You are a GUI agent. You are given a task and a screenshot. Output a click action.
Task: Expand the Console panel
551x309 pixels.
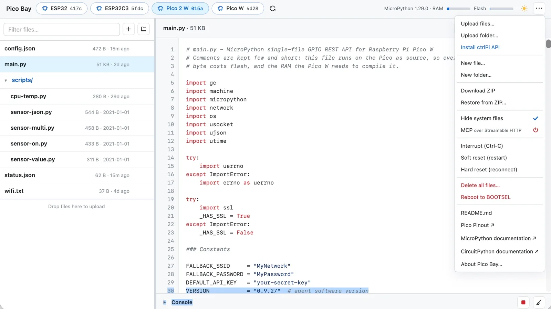point(165,302)
